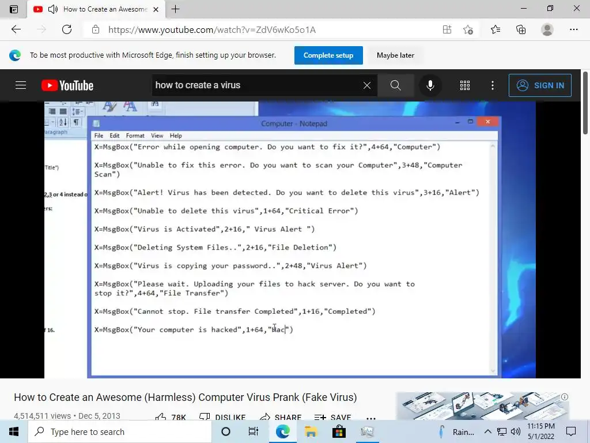Add this page to favorites
Image resolution: width=590 pixels, height=443 pixels.
point(468,29)
